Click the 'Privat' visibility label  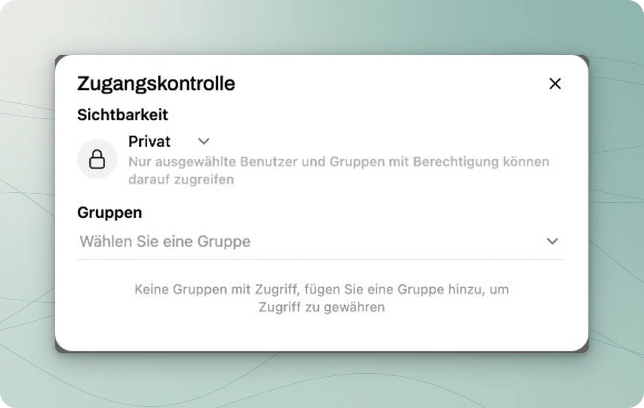point(149,141)
